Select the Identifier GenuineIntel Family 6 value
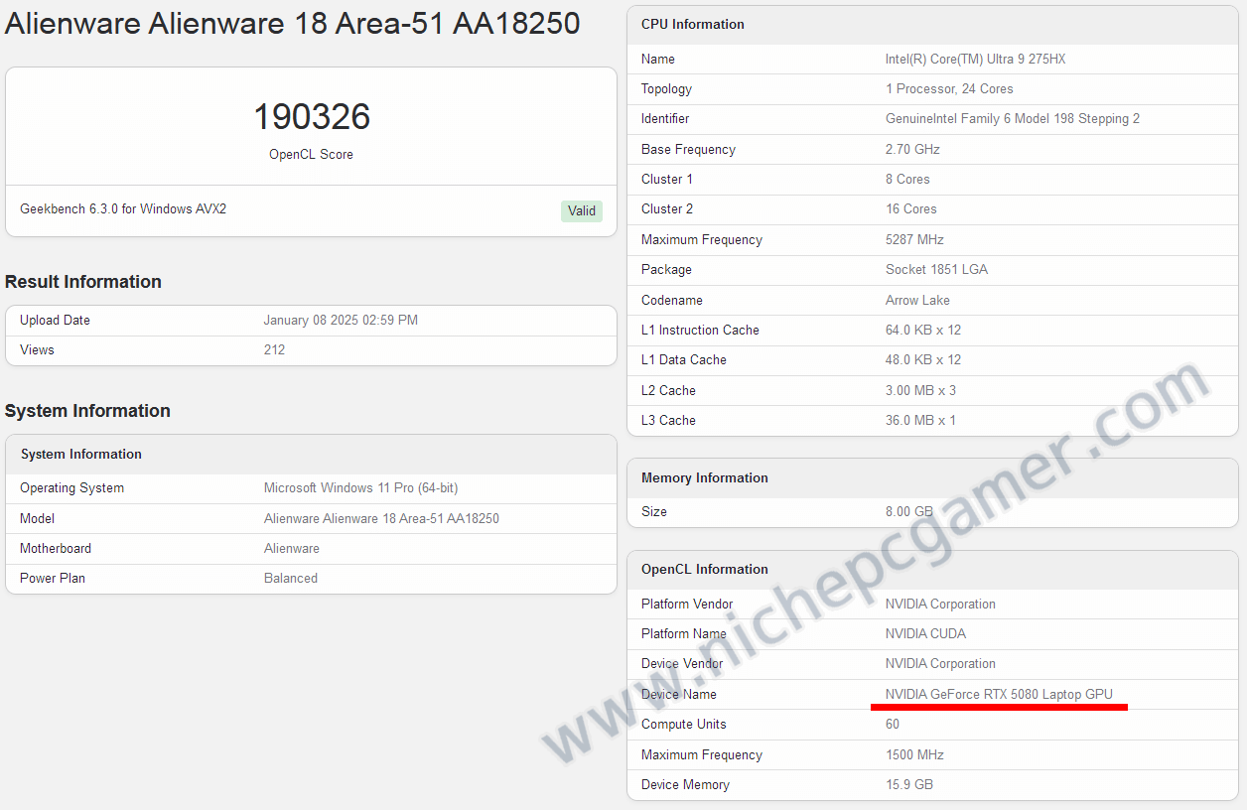The width and height of the screenshot is (1247, 810). click(1012, 119)
